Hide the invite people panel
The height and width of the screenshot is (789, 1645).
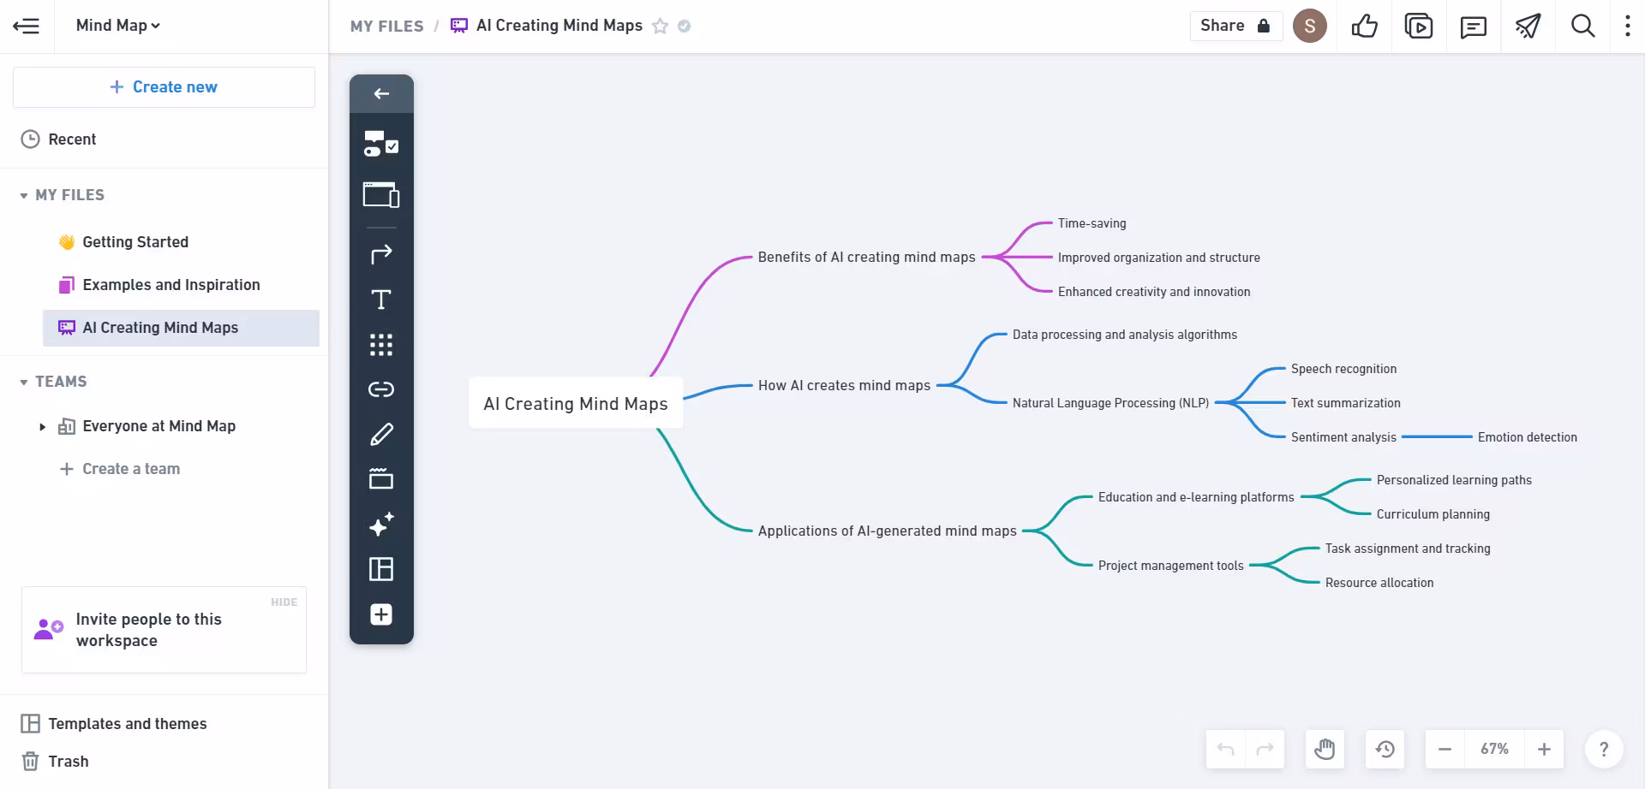click(284, 602)
